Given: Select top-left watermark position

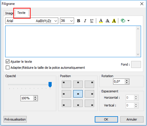Looking at the screenshot, I should pos(66,84).
